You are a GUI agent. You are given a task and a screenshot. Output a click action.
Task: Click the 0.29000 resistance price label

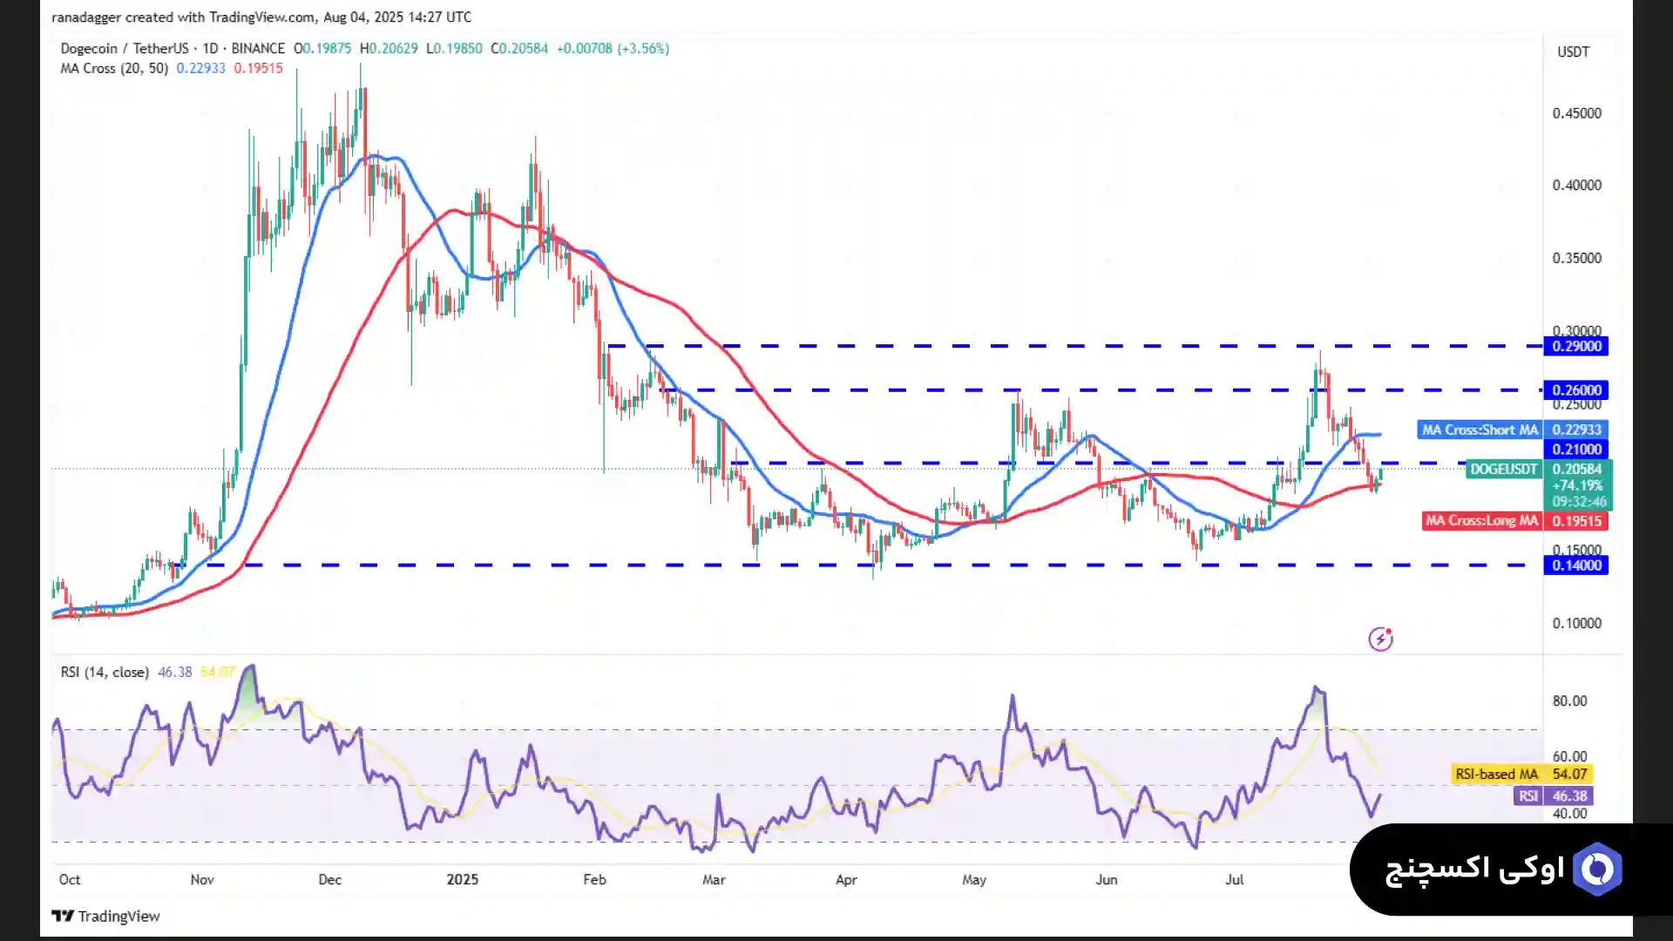pos(1575,346)
